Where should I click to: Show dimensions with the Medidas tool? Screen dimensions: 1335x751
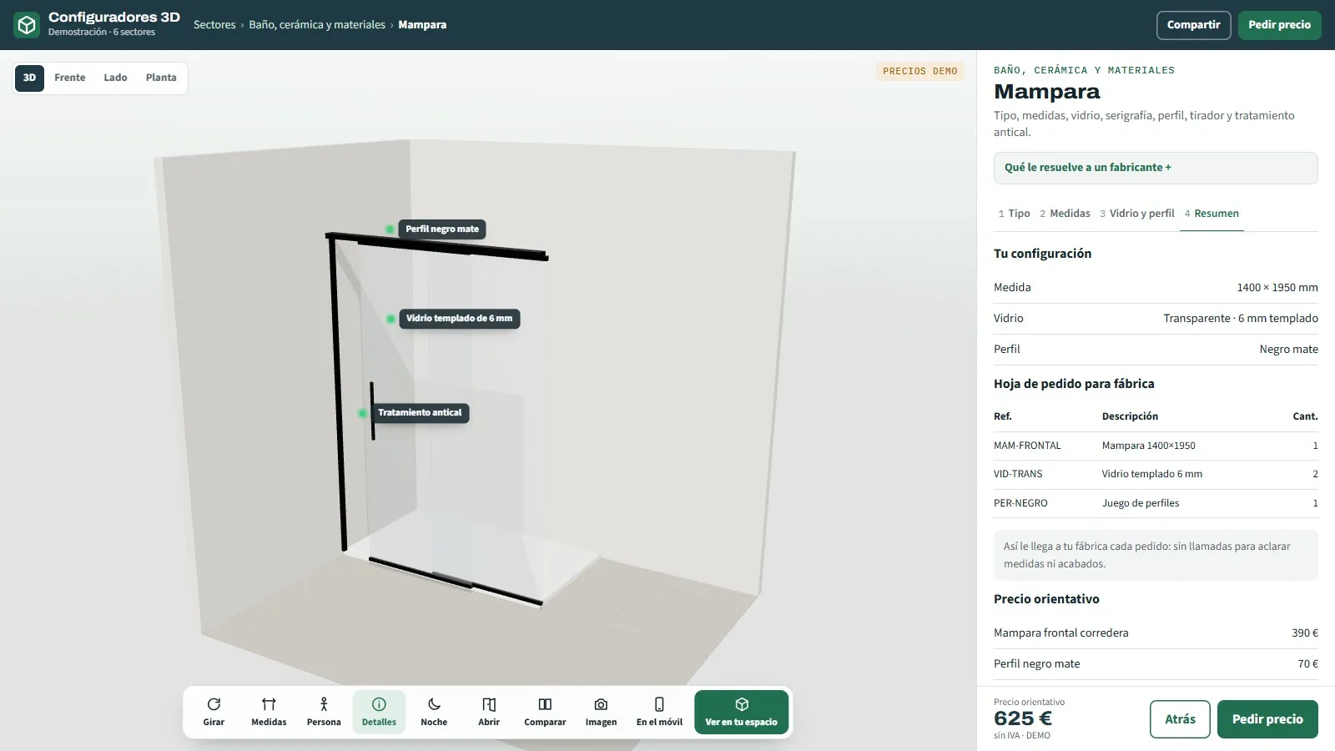tap(269, 712)
